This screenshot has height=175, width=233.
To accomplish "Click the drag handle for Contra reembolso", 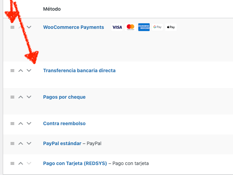I will click(12, 123).
